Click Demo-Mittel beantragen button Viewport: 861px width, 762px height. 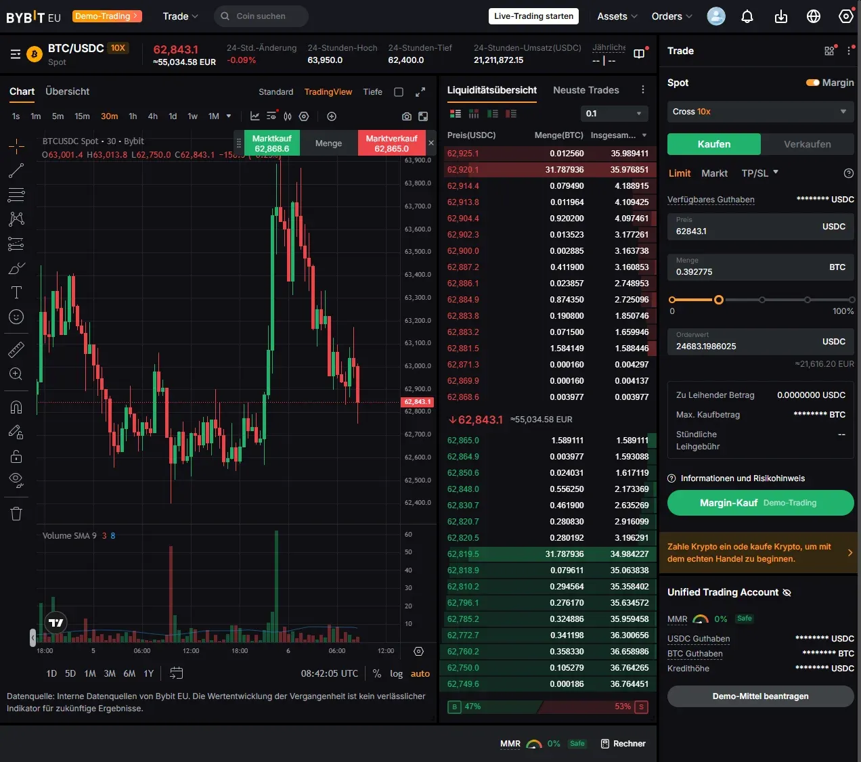click(760, 696)
